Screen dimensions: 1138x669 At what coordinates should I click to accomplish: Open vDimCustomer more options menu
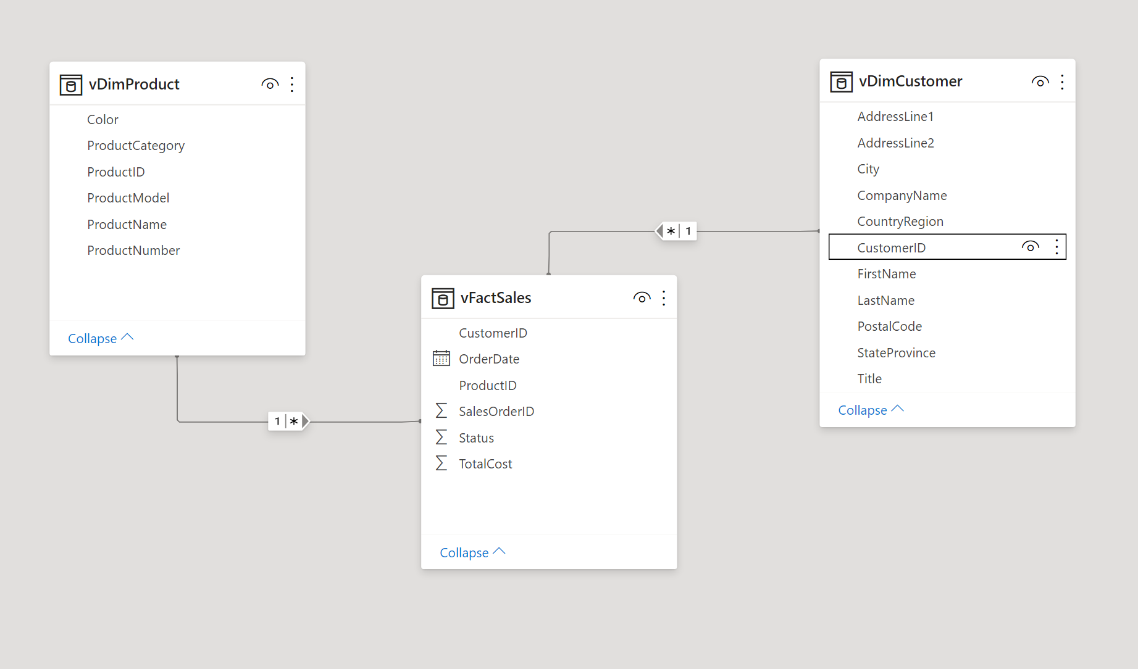tap(1062, 81)
